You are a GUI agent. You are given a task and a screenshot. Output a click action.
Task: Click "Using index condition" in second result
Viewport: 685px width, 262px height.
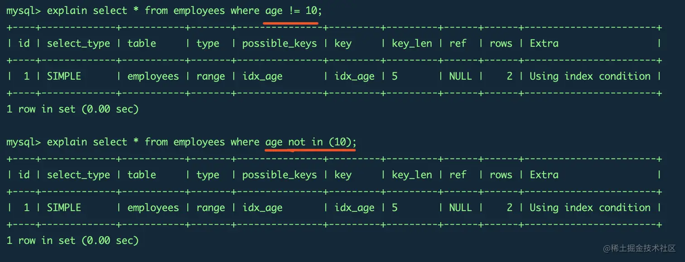[x=590, y=208]
